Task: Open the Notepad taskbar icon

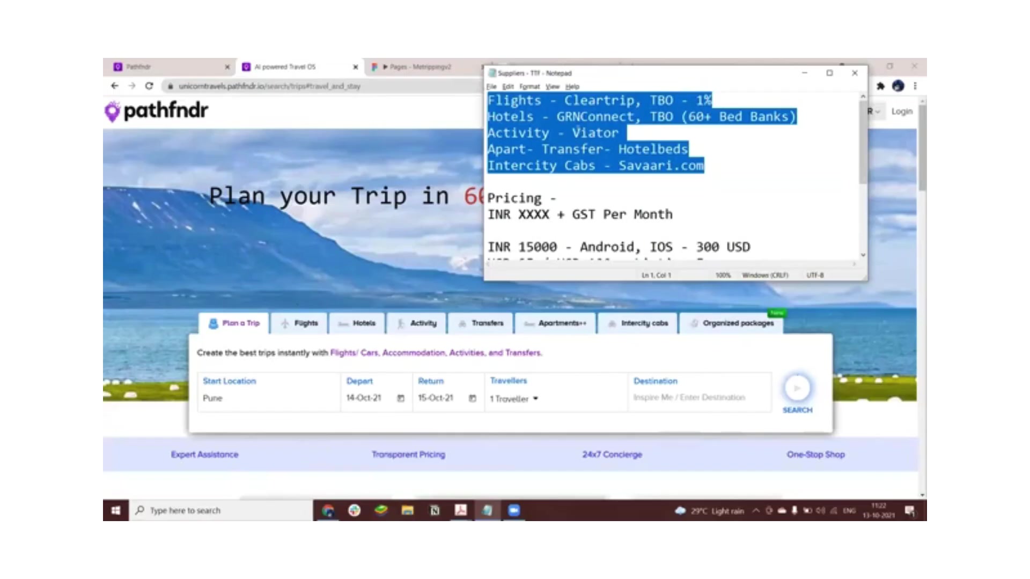Action: click(x=487, y=510)
